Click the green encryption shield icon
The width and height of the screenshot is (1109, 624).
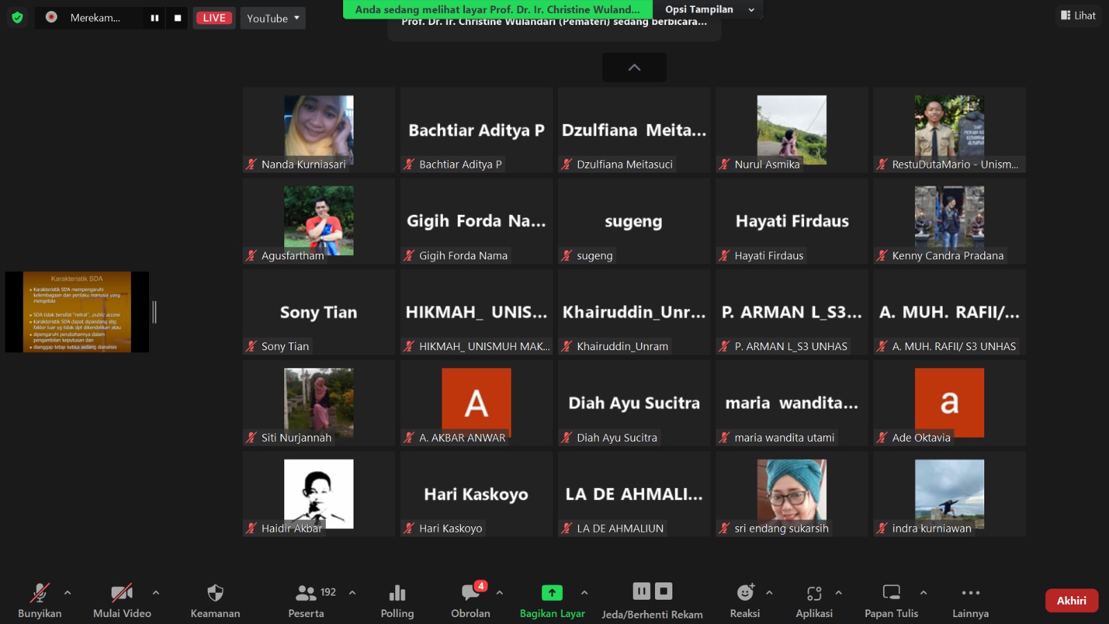click(17, 17)
